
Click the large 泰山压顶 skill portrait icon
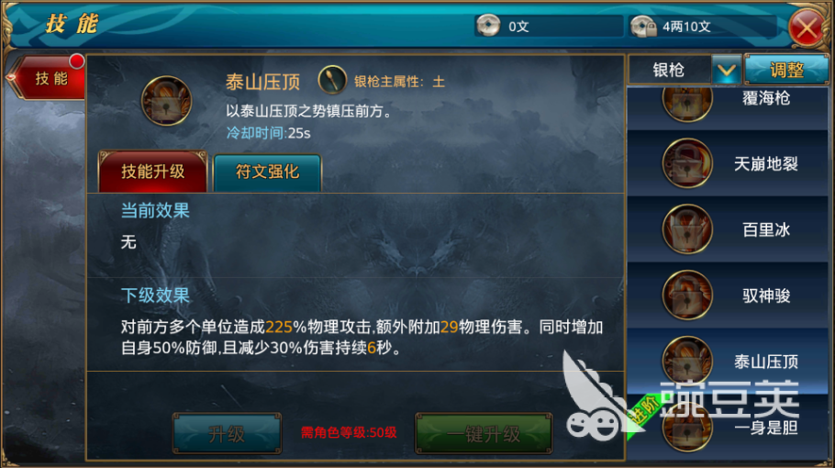click(x=166, y=101)
